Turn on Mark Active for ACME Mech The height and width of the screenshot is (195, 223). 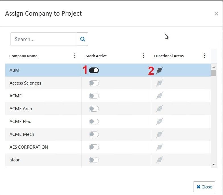click(94, 134)
